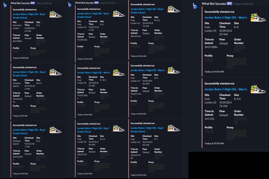The image size is (269, 179).
Task: Enlarge the sneaker thumbnail in the 10:13 AM card
Action: coord(56,130)
